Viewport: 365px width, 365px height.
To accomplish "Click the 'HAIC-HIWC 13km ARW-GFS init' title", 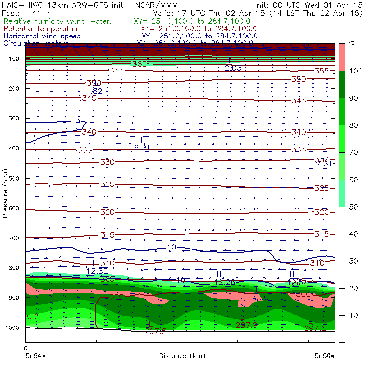I will (x=62, y=5).
